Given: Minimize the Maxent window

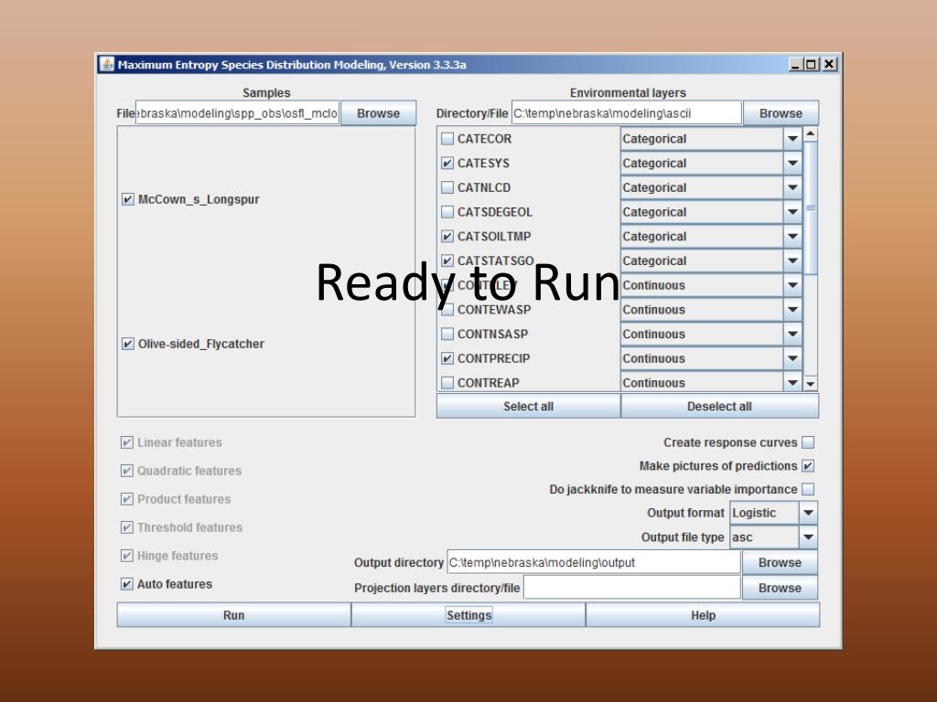Looking at the screenshot, I should (795, 64).
